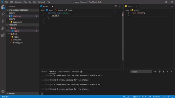The width and height of the screenshot is (175, 98).
Task: Open the feedback icon in status bar
Action: click(168, 97)
